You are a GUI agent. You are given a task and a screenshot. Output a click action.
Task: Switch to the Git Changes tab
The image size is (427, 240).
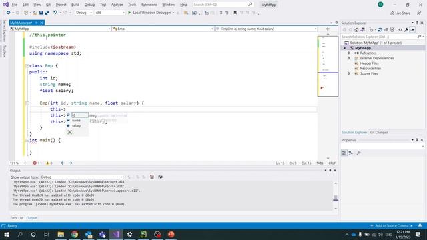coord(379,133)
